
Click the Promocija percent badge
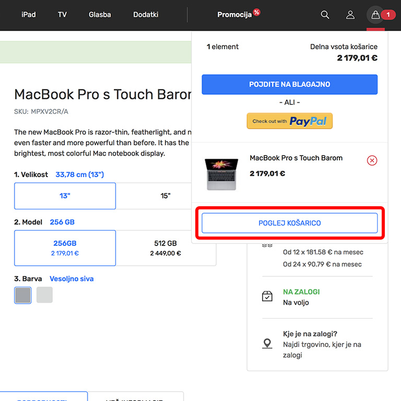(x=256, y=12)
